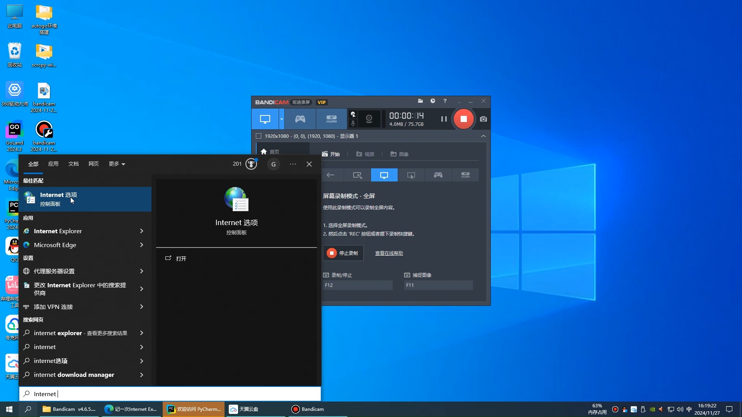This screenshot has width=742, height=417.
Task: Expand 添加 VPN 连接 result arrow
Action: (x=141, y=307)
